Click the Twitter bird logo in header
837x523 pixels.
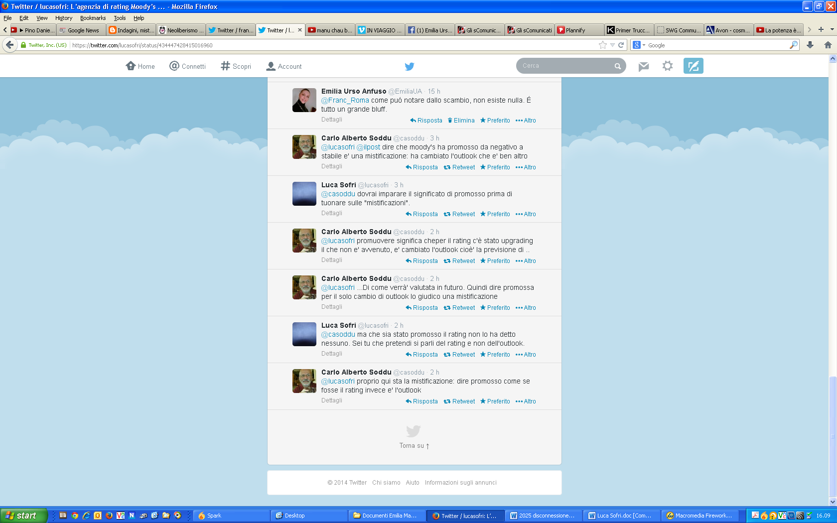tap(410, 66)
